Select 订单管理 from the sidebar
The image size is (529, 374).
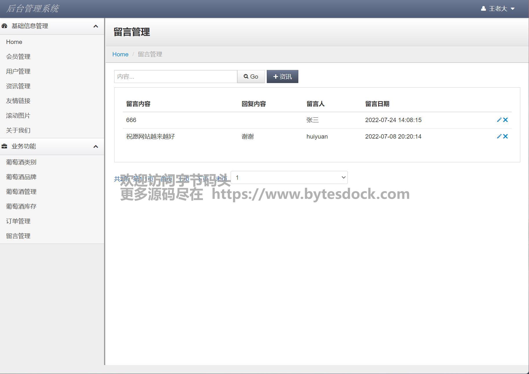(18, 221)
